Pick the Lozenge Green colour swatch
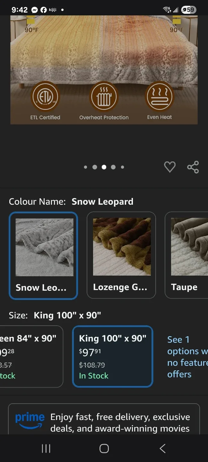The height and width of the screenshot is (462, 208). (121, 255)
